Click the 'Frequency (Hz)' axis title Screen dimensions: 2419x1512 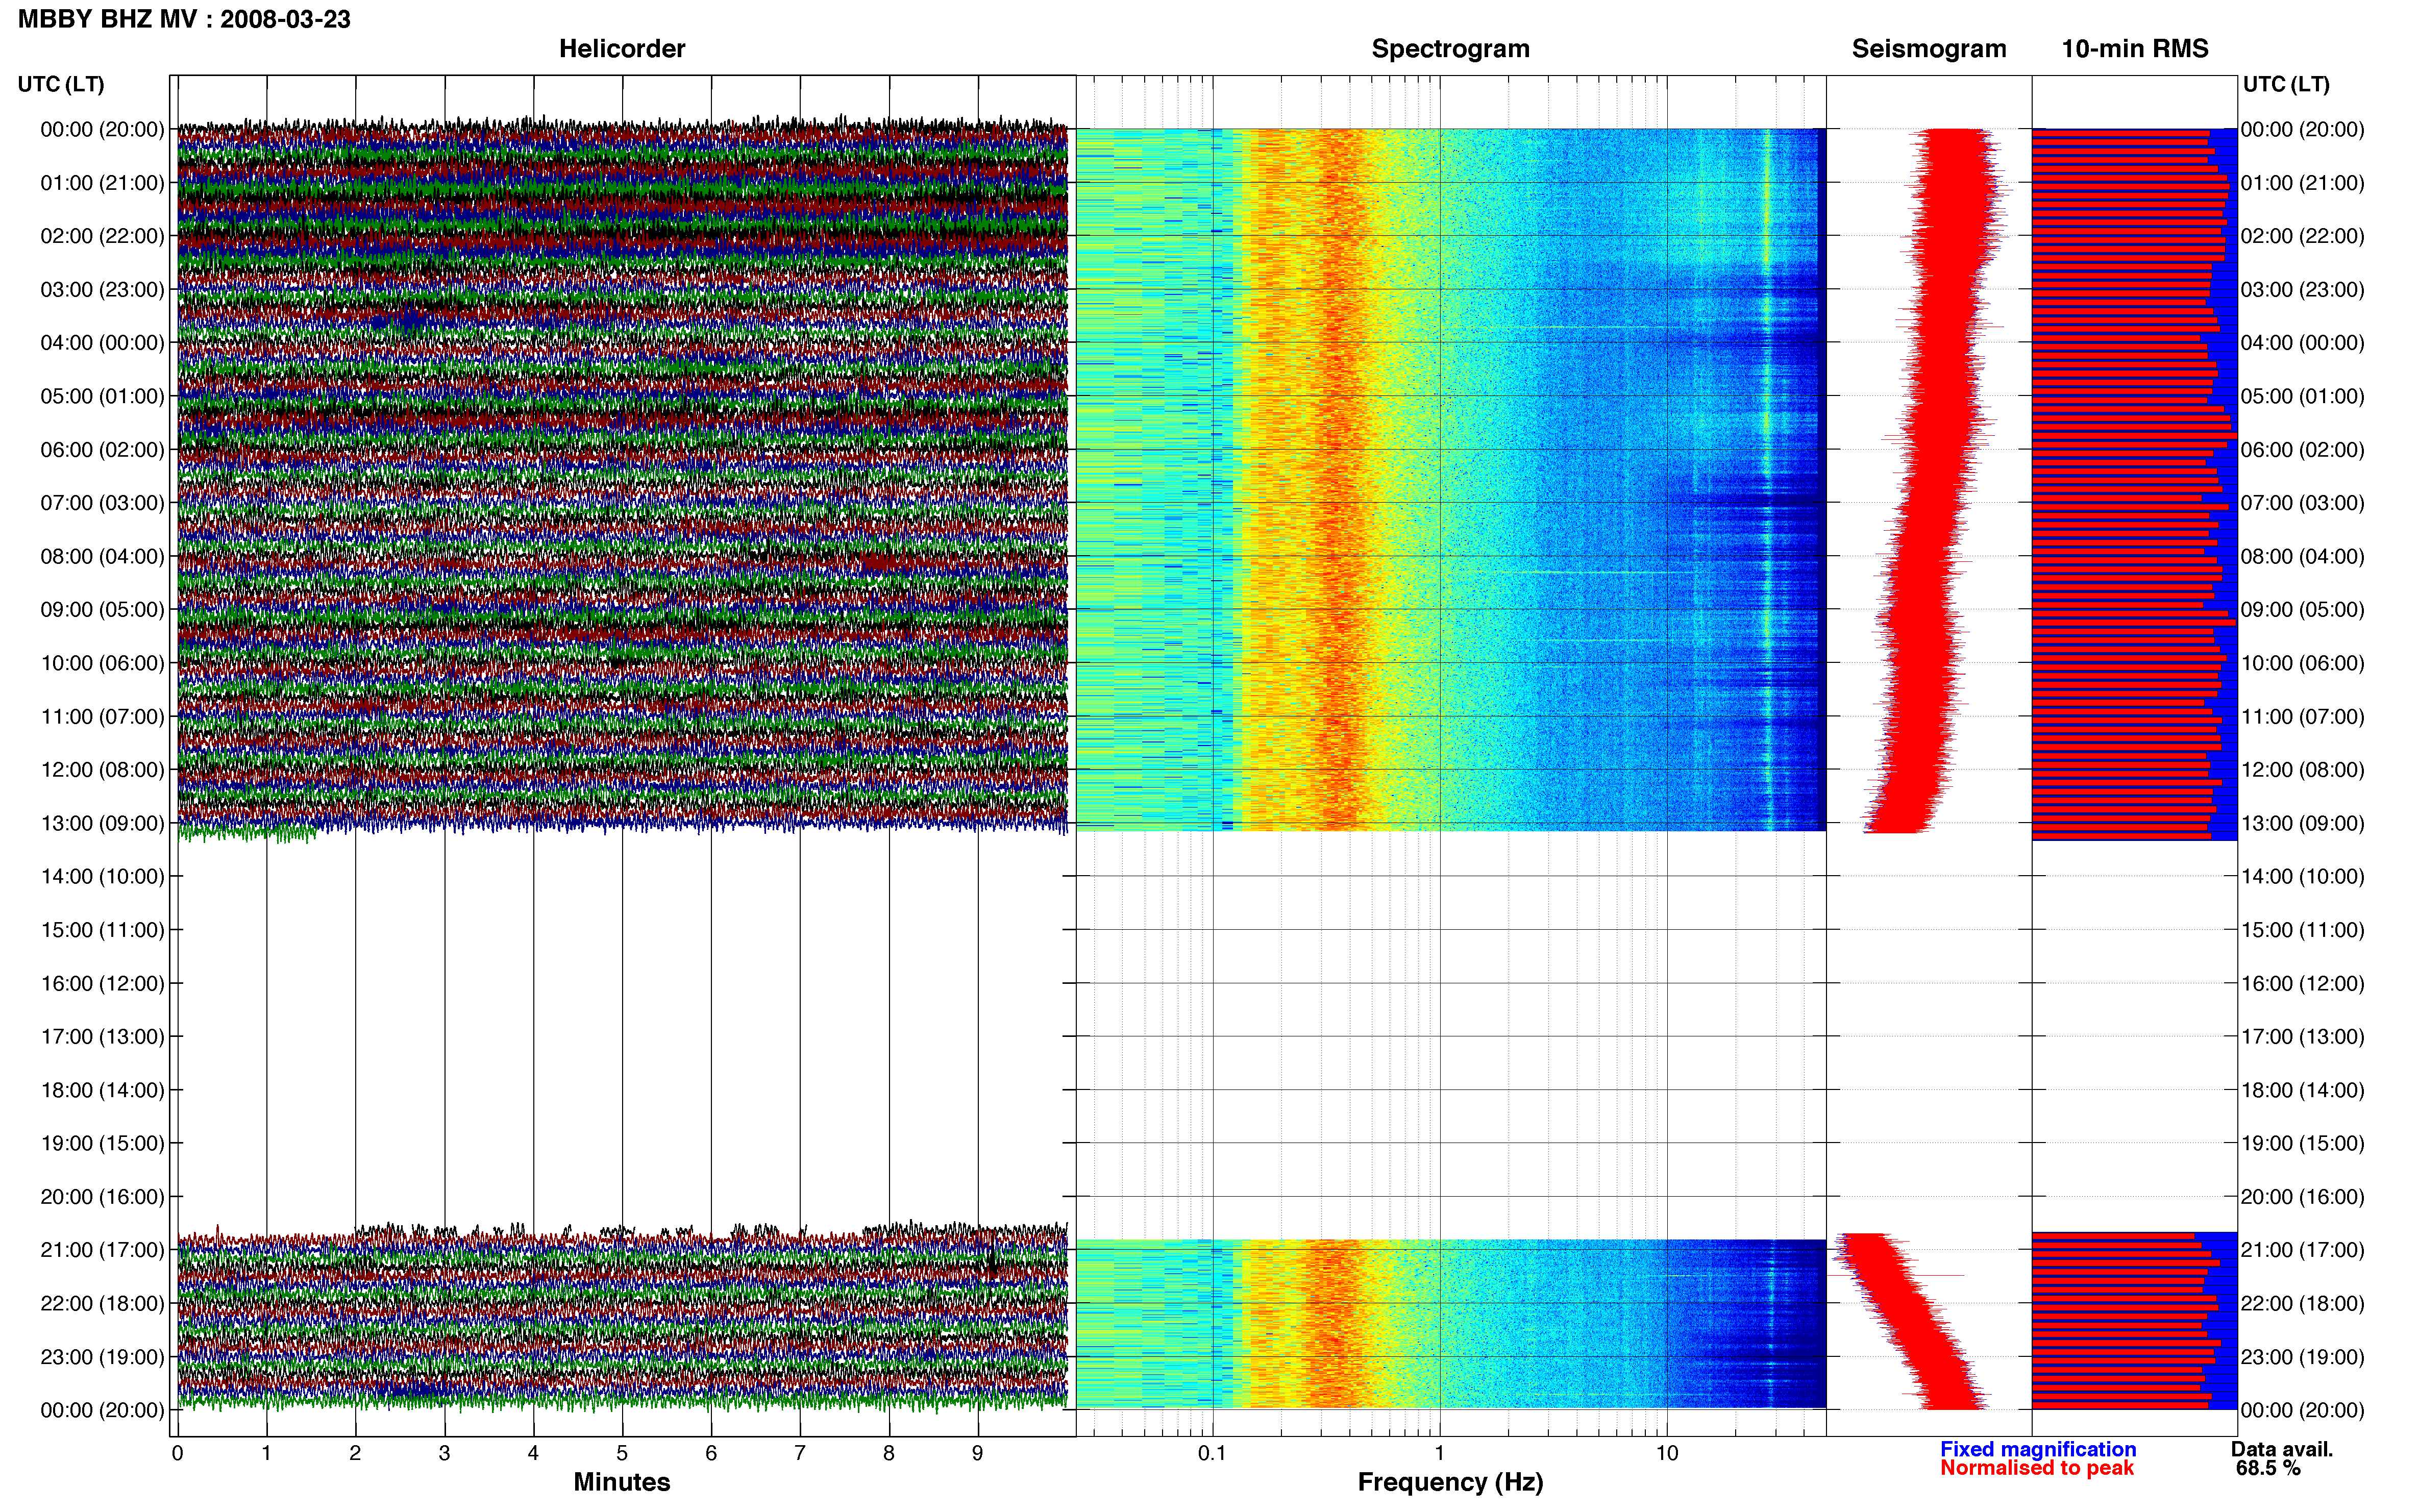pyautogui.click(x=1450, y=1482)
